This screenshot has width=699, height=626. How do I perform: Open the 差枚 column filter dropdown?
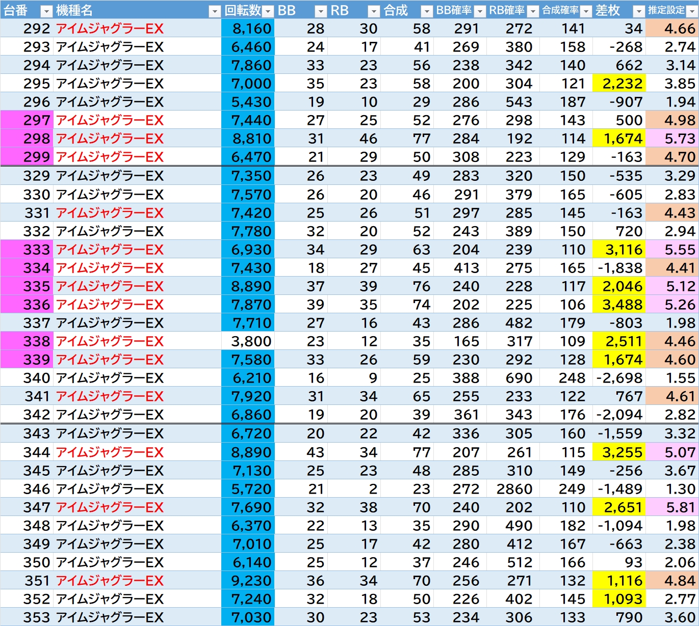coord(639,11)
